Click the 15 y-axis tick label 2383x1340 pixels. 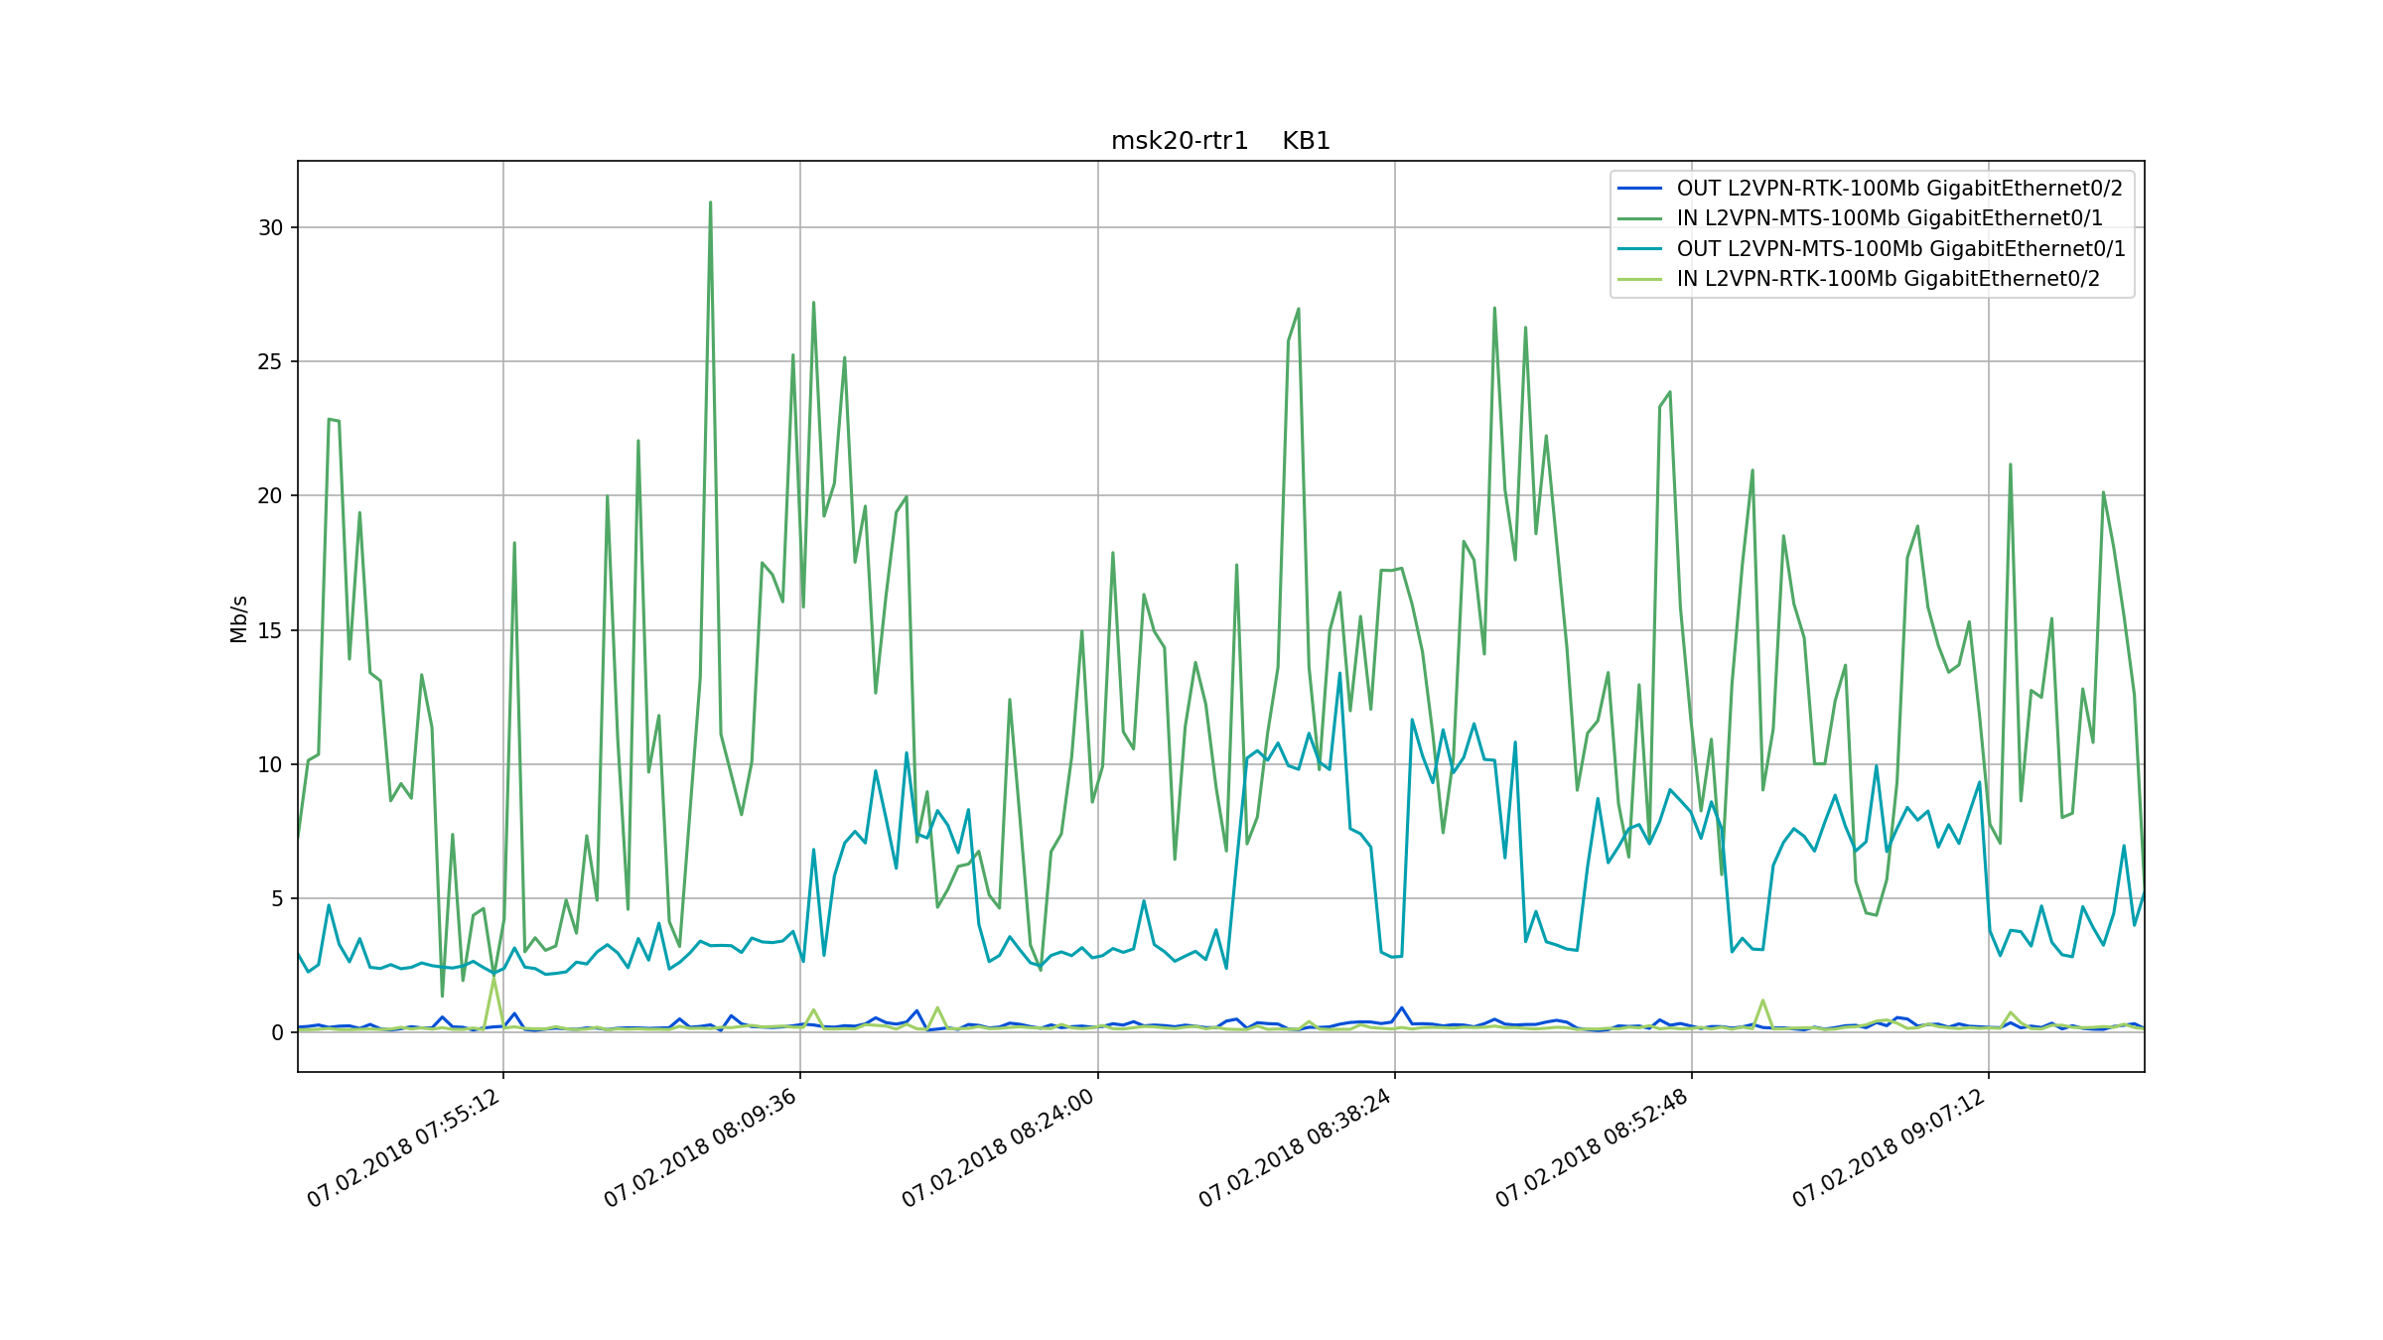point(270,631)
